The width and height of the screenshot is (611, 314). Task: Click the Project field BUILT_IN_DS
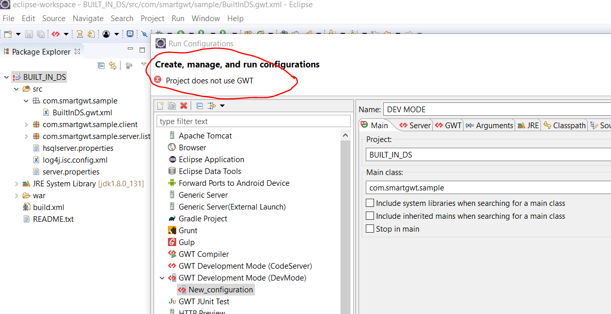click(488, 154)
